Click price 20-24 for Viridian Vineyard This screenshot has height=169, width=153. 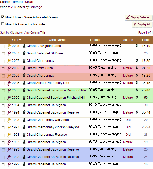[x=146, y=127]
